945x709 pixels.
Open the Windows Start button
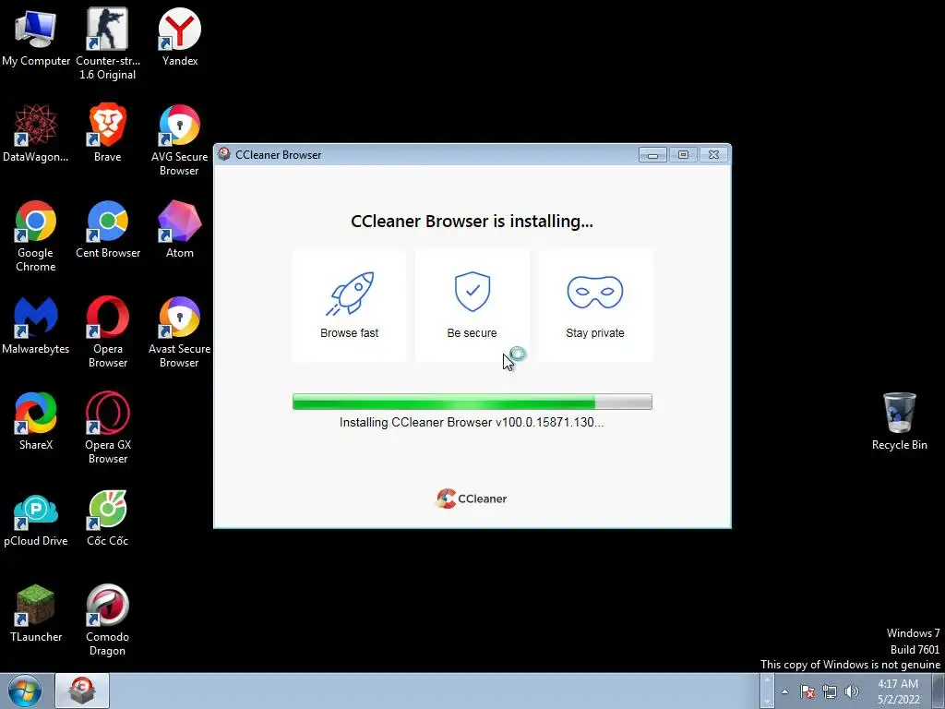tap(25, 691)
